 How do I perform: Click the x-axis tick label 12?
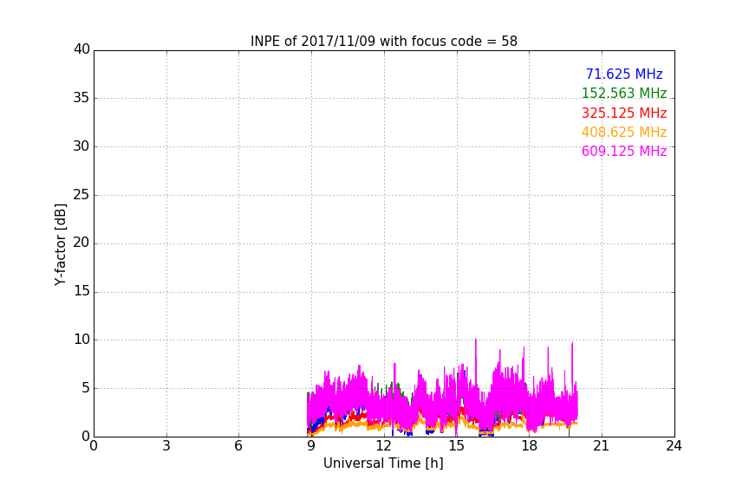tap(384, 446)
